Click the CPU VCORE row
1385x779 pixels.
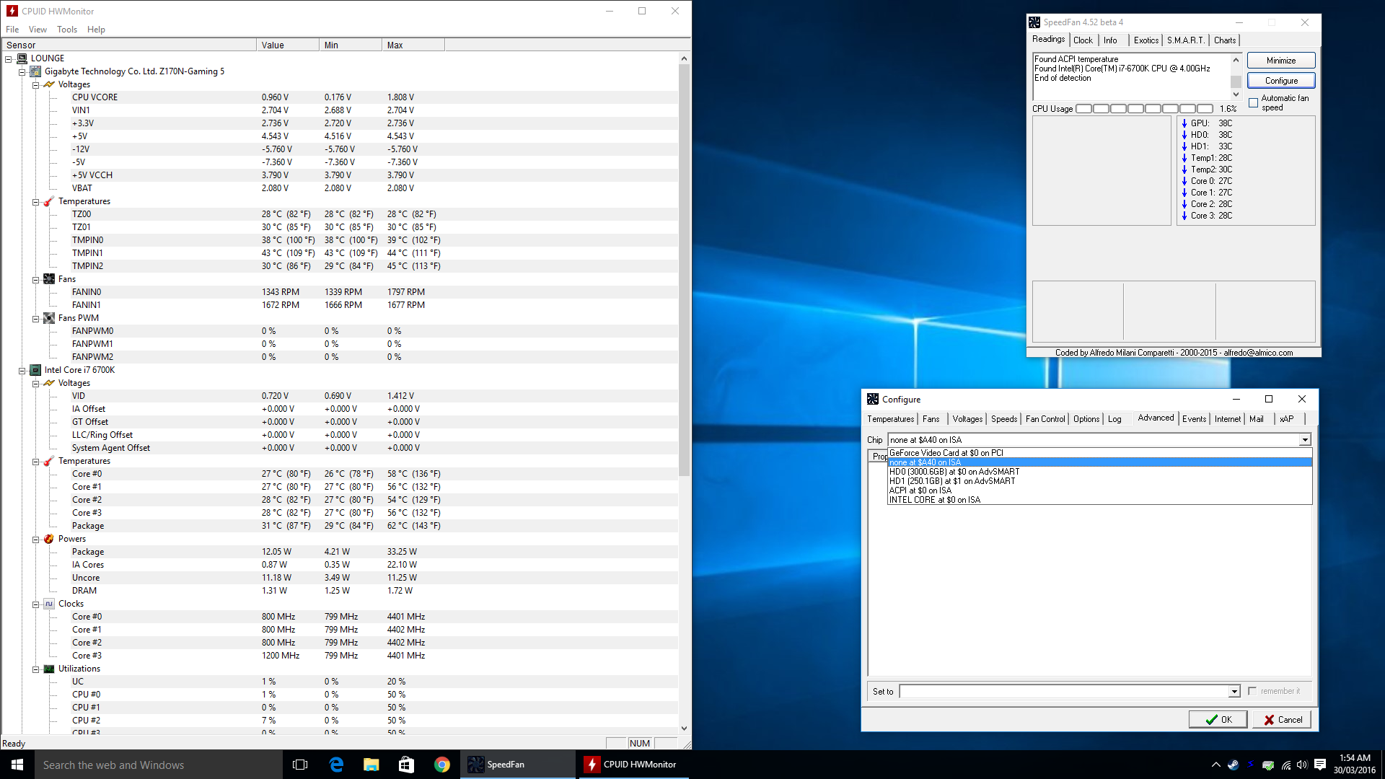coord(339,97)
